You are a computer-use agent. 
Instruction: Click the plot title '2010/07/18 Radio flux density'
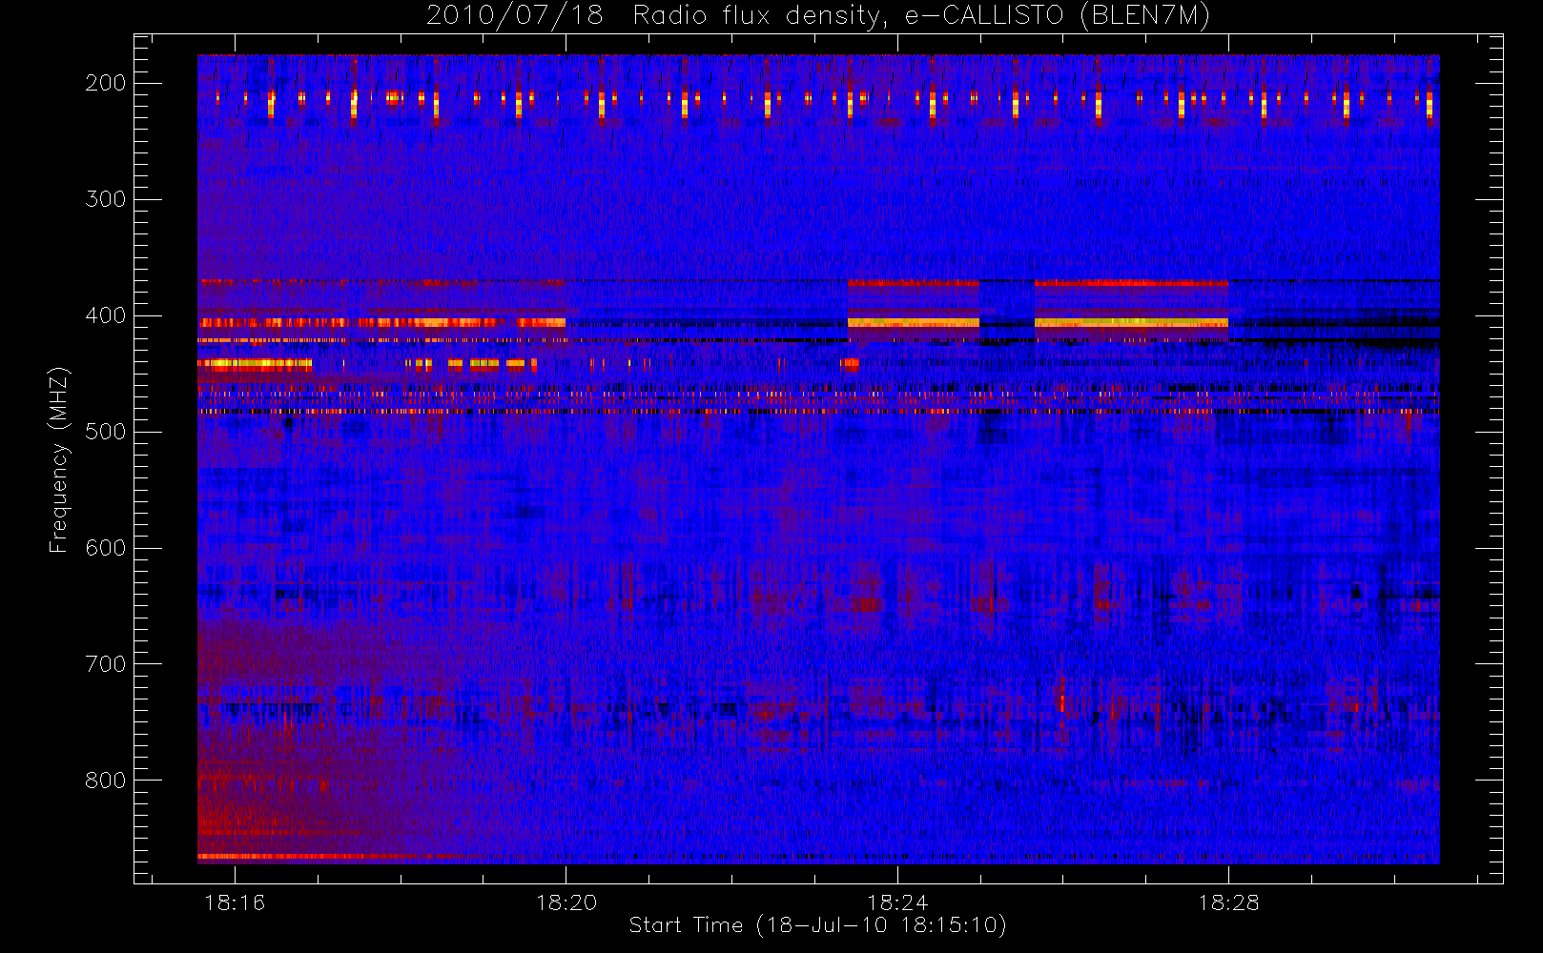pos(655,15)
